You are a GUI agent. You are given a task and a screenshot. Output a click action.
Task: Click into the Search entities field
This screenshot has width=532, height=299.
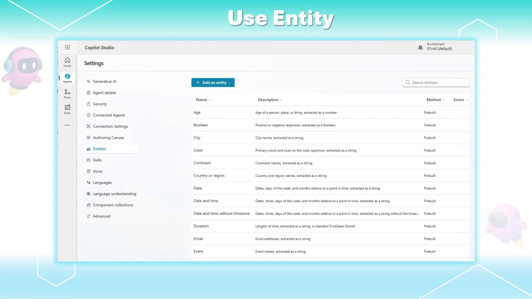(436, 83)
